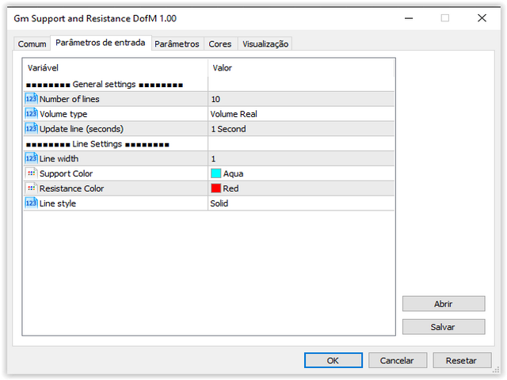Click the icon next to Volume type
Screen dimensions: 507x380
click(x=31, y=114)
